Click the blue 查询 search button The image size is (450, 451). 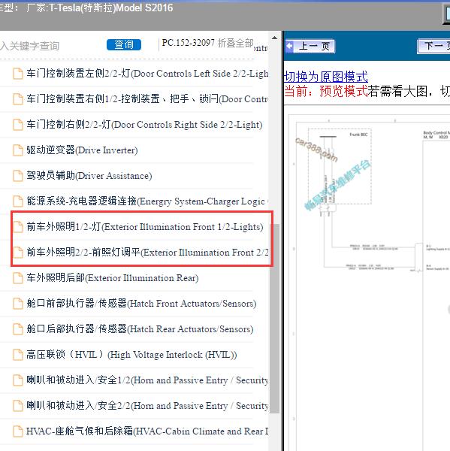point(124,45)
